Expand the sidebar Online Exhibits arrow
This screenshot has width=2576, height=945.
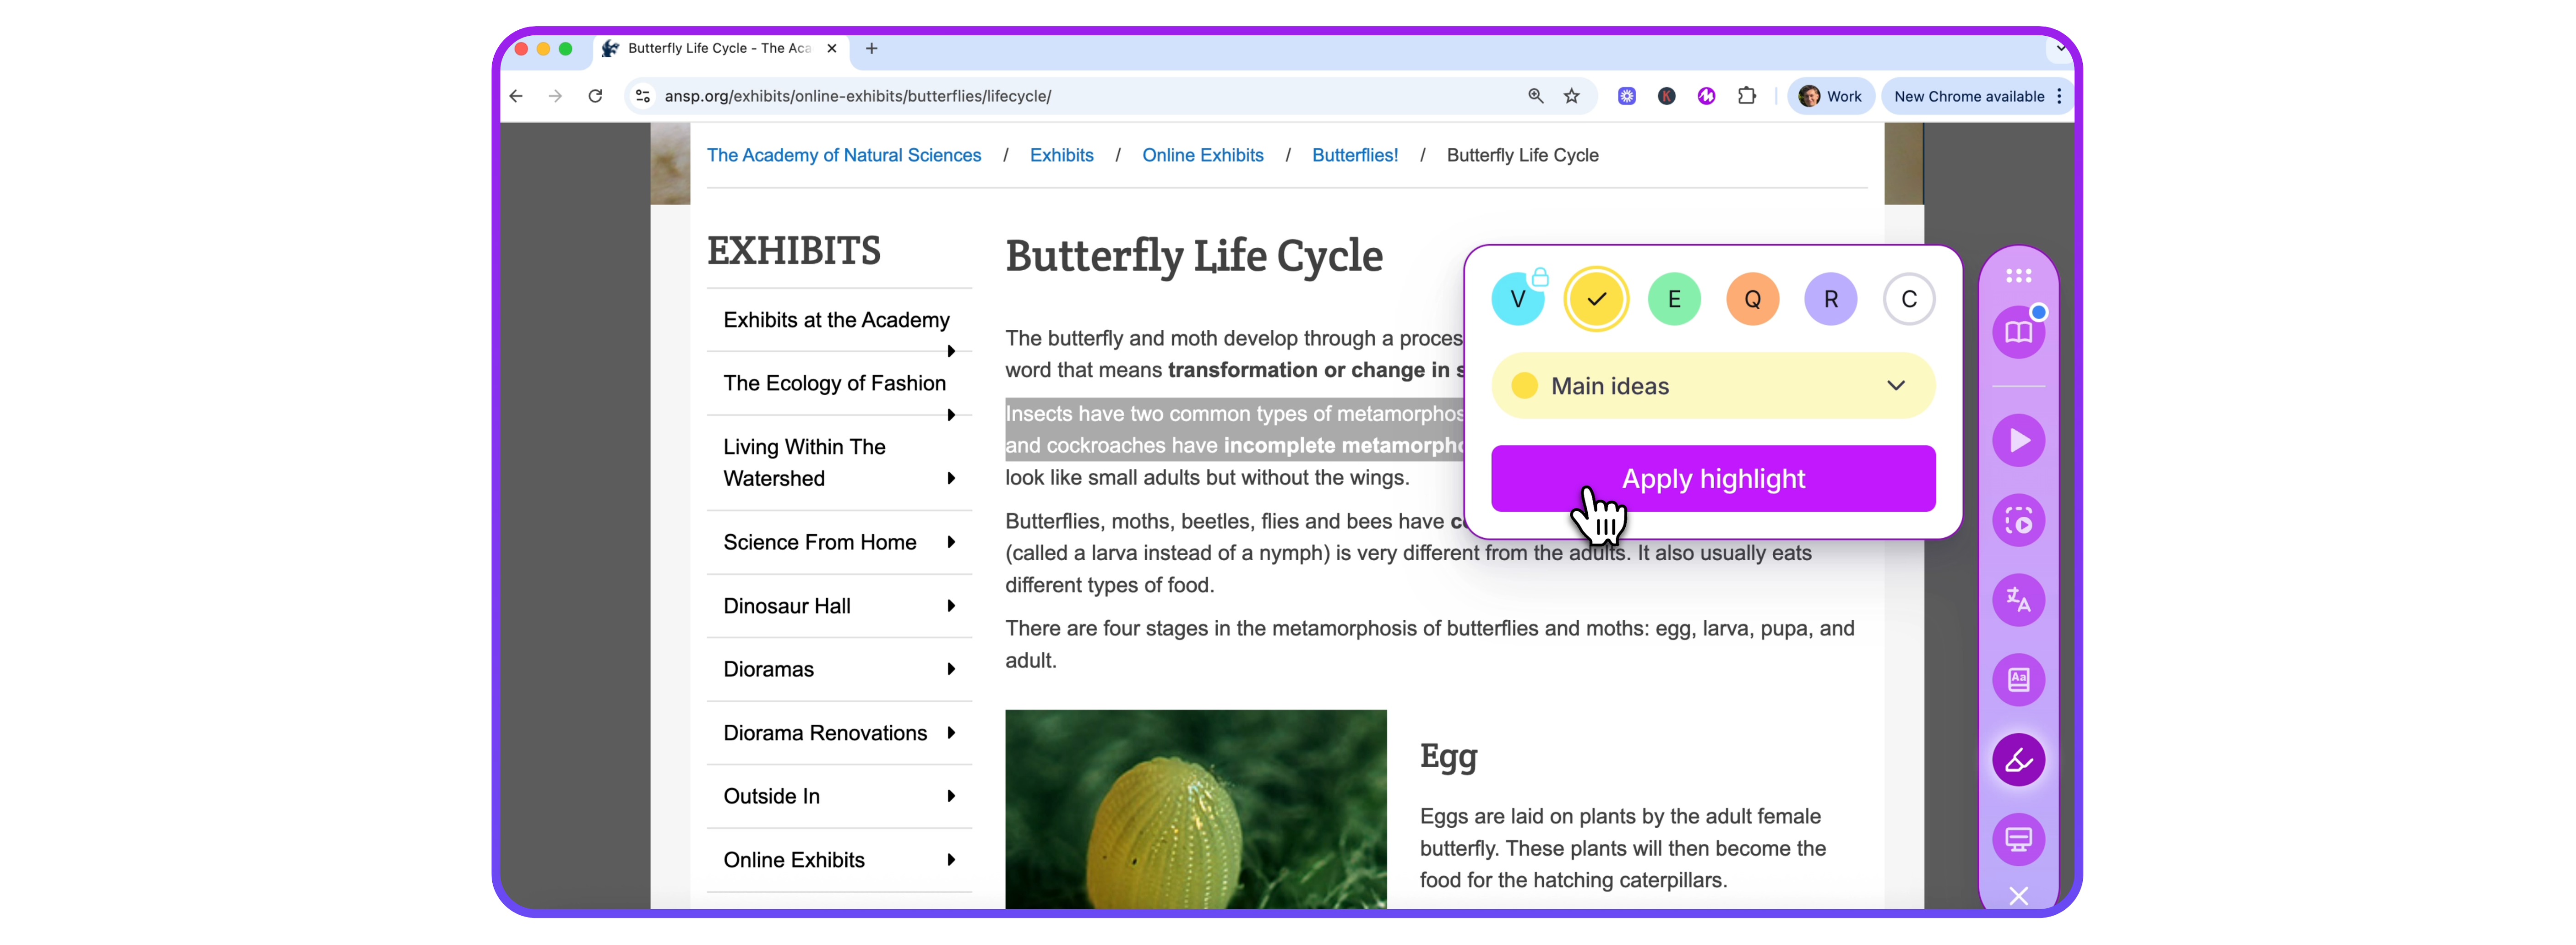tap(951, 860)
